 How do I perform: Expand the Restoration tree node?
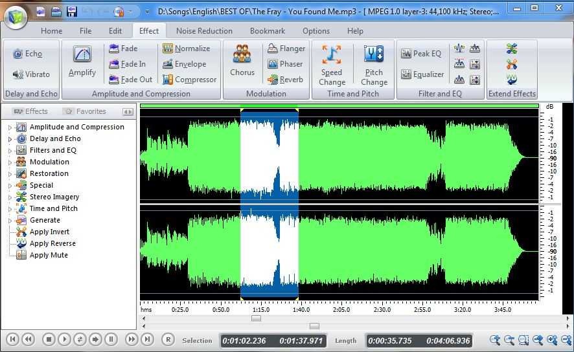point(10,174)
